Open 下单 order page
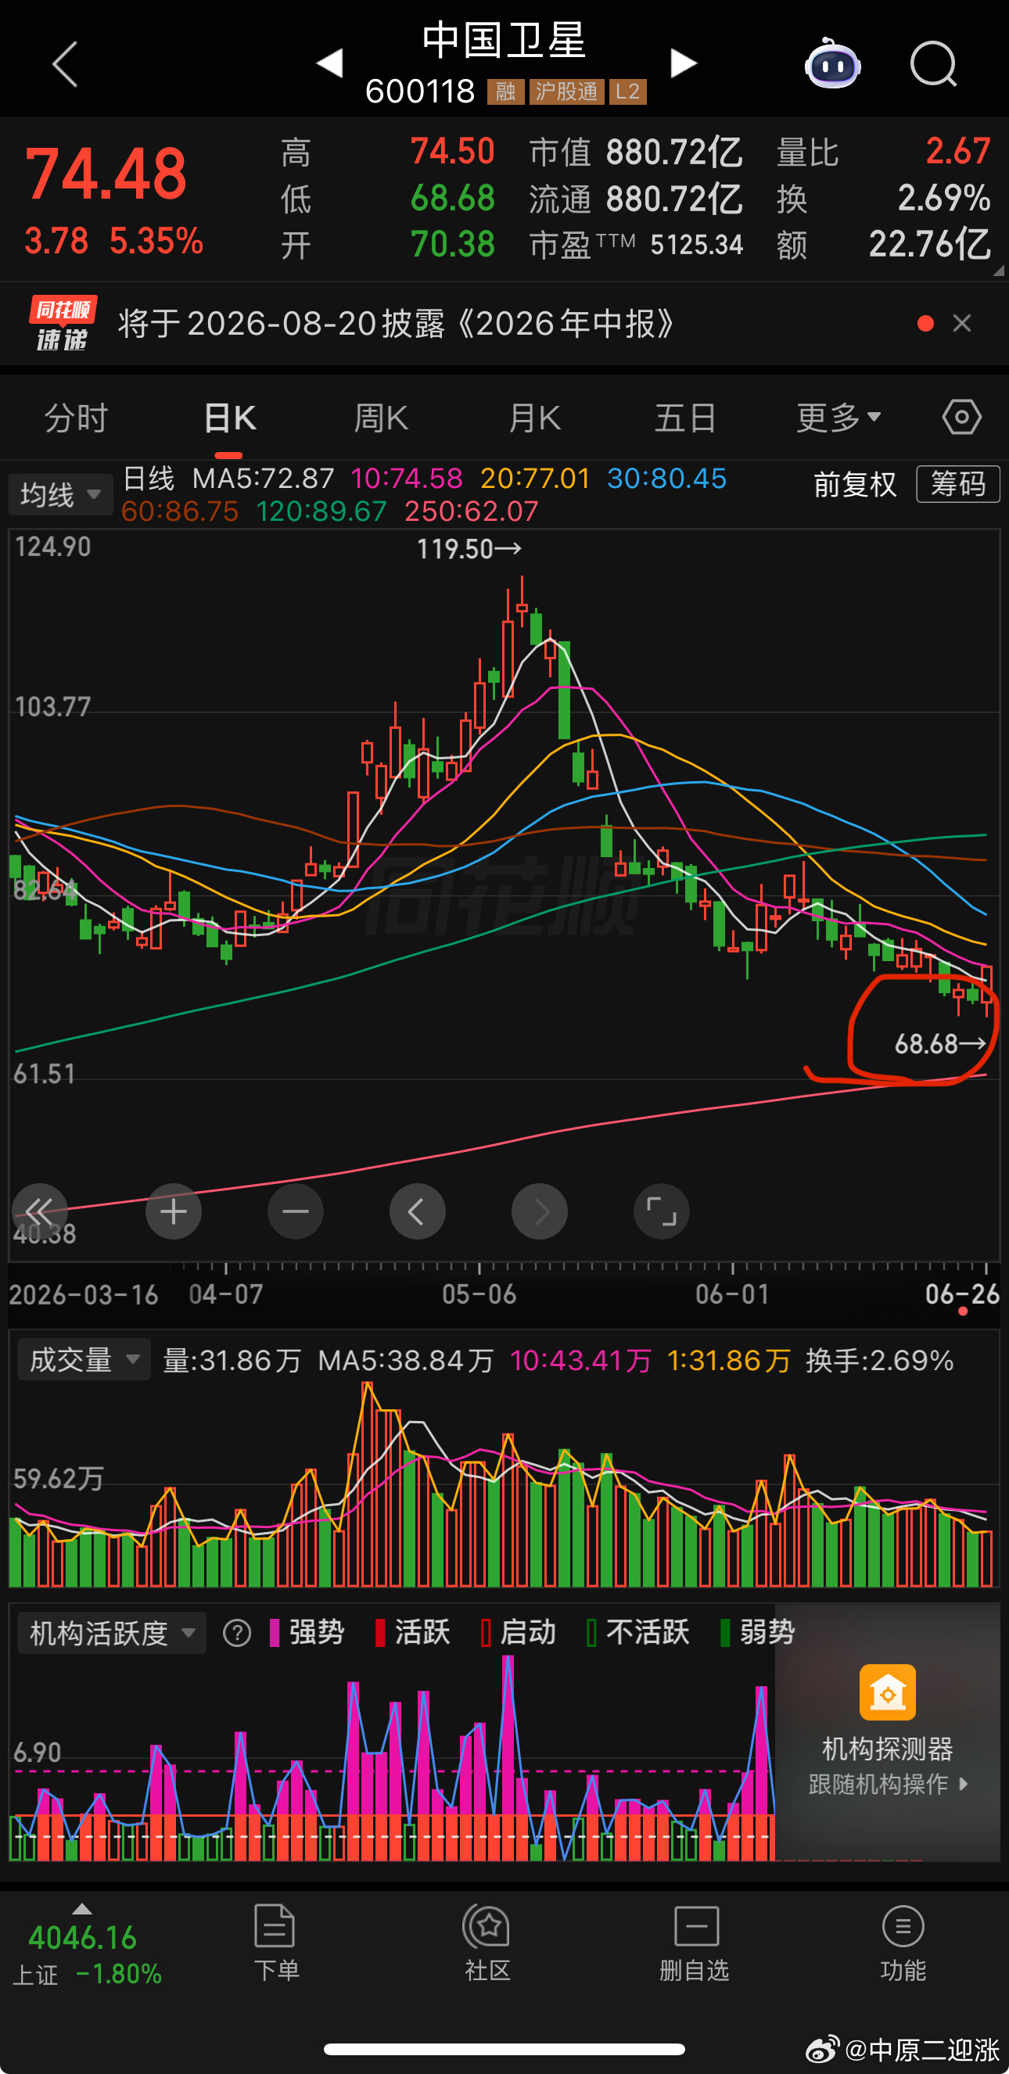 tap(276, 1943)
